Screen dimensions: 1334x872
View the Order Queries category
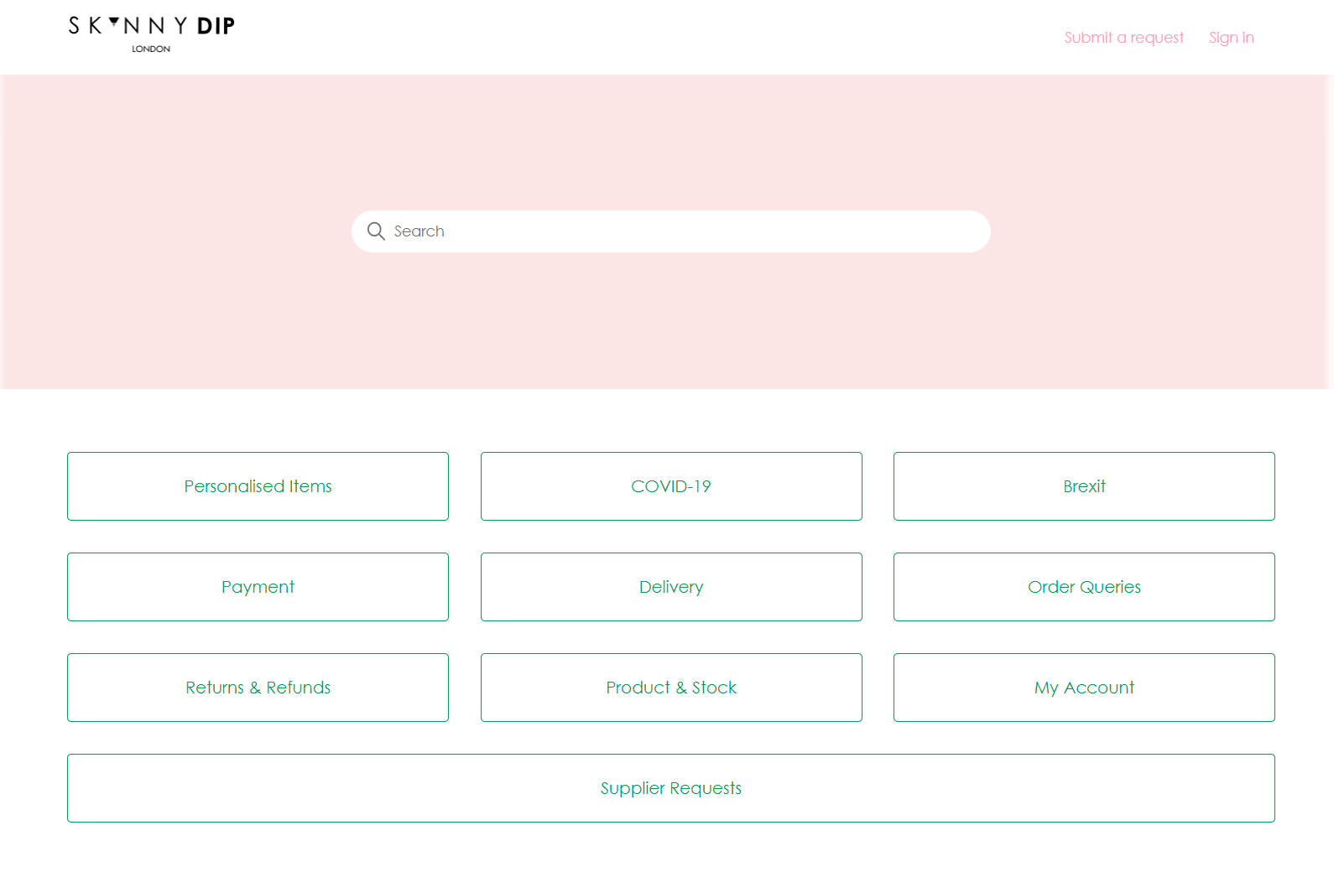(x=1084, y=587)
